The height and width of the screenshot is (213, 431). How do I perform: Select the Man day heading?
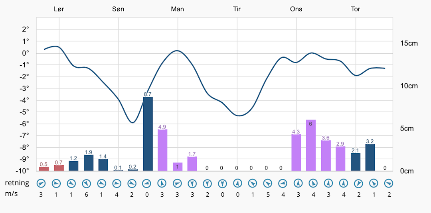pyautogui.click(x=177, y=9)
